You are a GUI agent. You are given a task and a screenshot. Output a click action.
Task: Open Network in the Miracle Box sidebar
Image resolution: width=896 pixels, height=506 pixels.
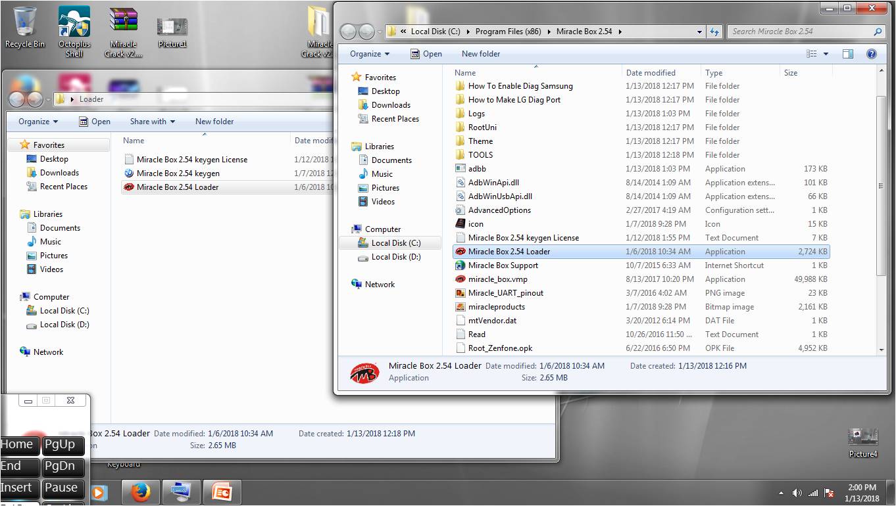point(380,285)
